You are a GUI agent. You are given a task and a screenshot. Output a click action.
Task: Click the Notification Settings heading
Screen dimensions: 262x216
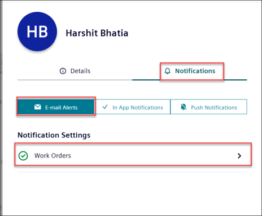coord(54,135)
